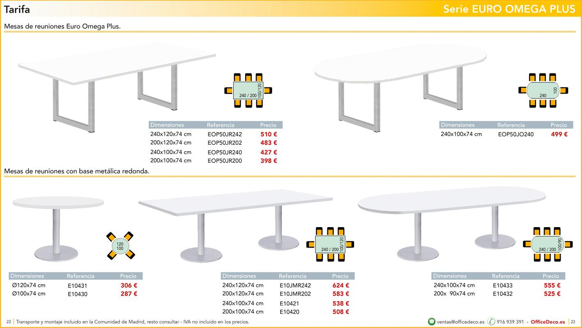This screenshot has height=328, width=582.
Task: Click the oval 240 seating diagram at top
Action: [x=543, y=91]
